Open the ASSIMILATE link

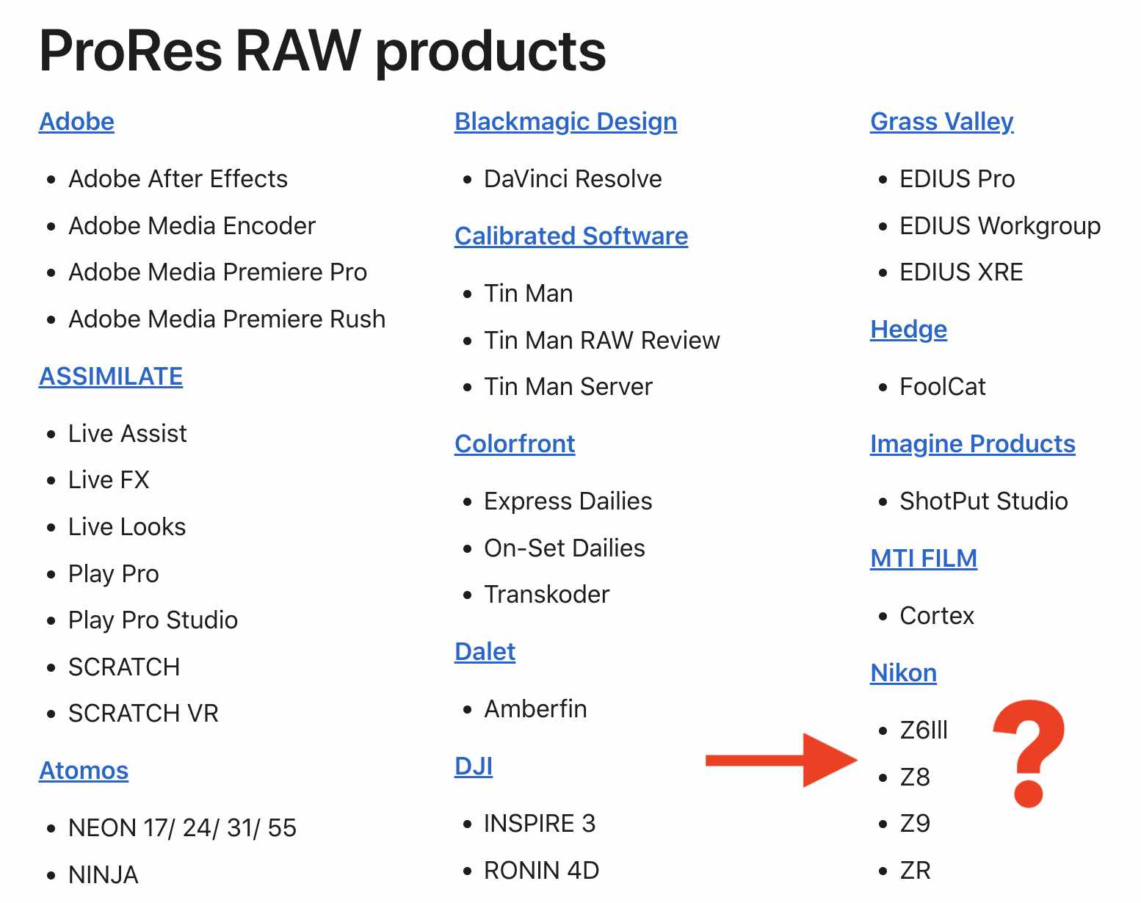(111, 377)
